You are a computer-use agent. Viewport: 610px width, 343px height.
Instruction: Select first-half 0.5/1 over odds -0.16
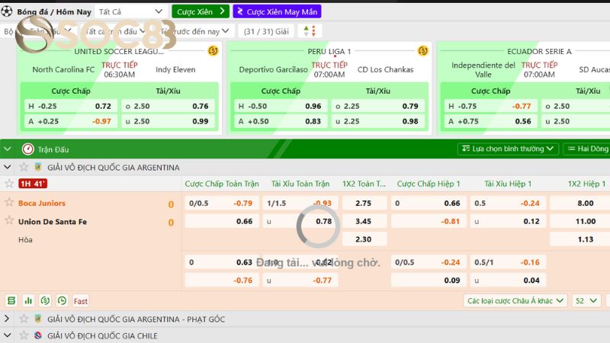(x=508, y=262)
